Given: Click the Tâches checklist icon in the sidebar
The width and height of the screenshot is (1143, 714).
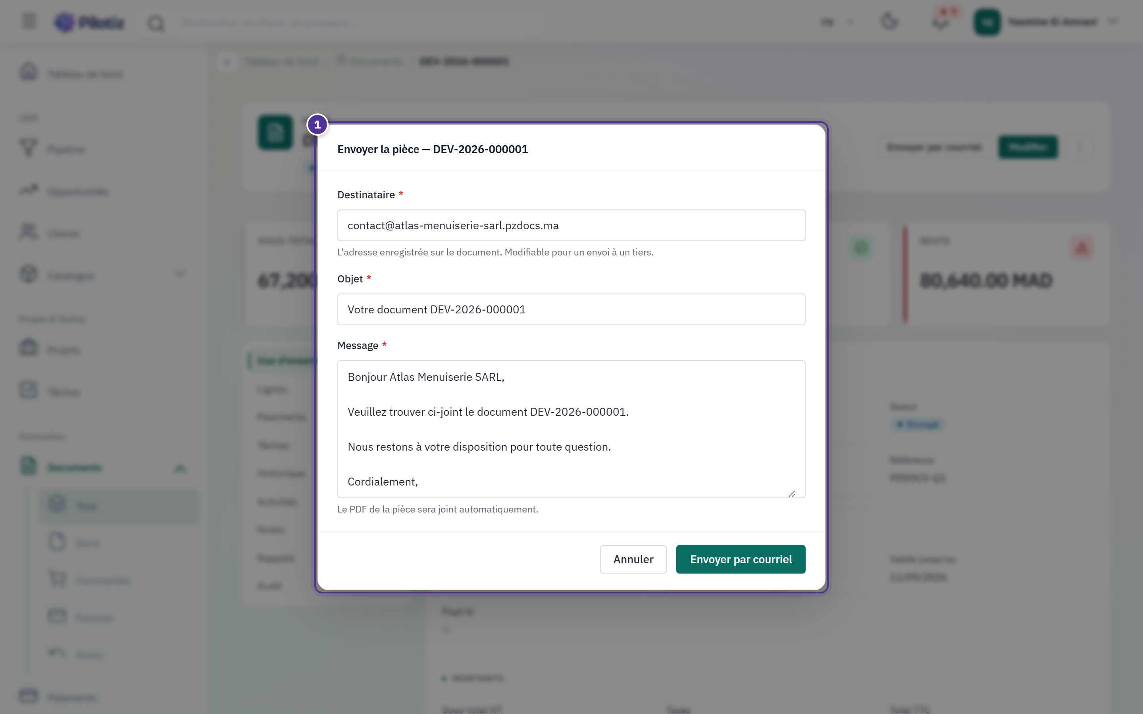Looking at the screenshot, I should [x=28, y=391].
